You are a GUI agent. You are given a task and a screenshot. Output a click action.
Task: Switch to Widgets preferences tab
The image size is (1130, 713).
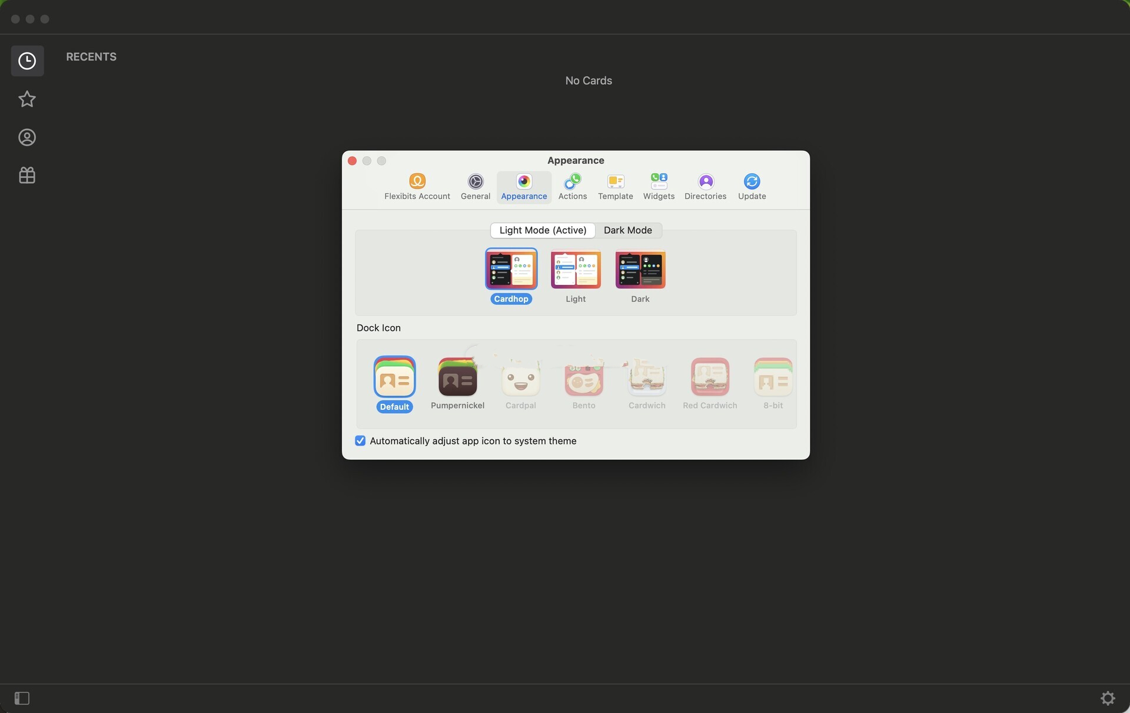tap(659, 187)
